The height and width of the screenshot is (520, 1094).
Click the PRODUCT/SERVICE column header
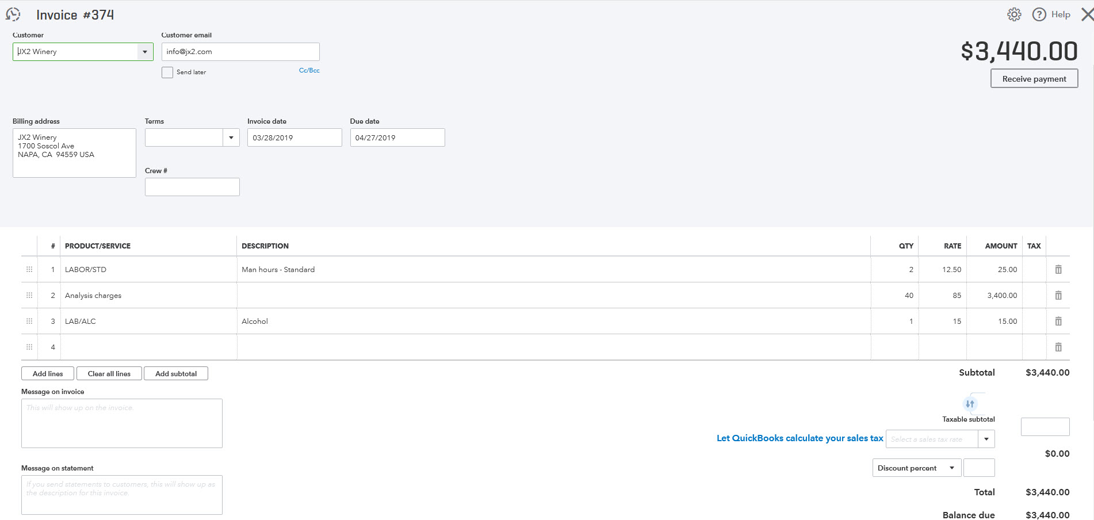coord(98,246)
